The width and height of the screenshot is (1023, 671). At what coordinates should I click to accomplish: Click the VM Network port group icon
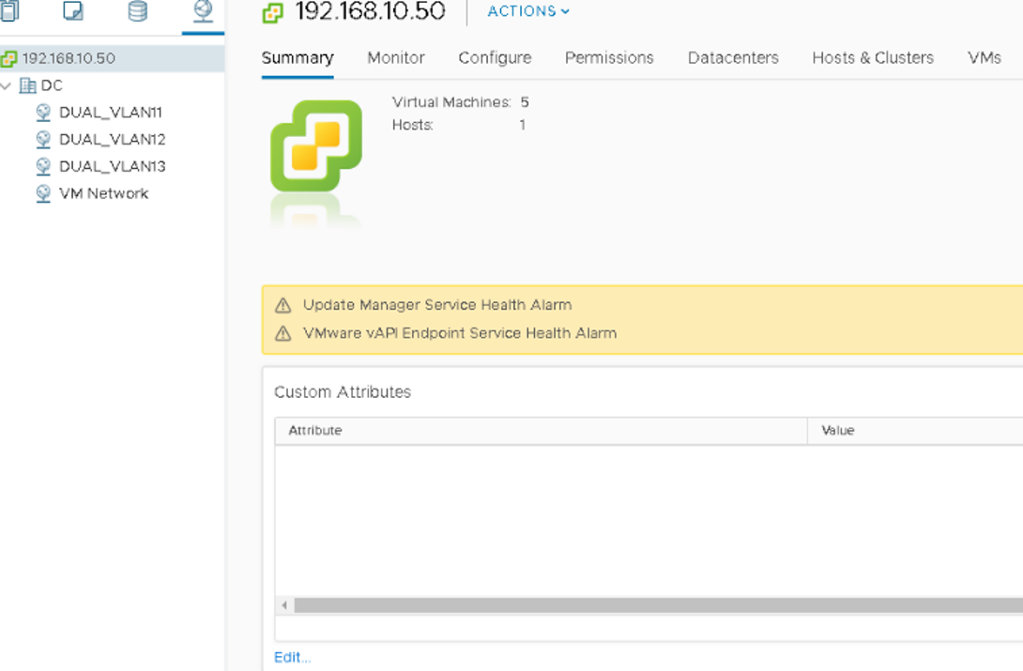point(43,193)
